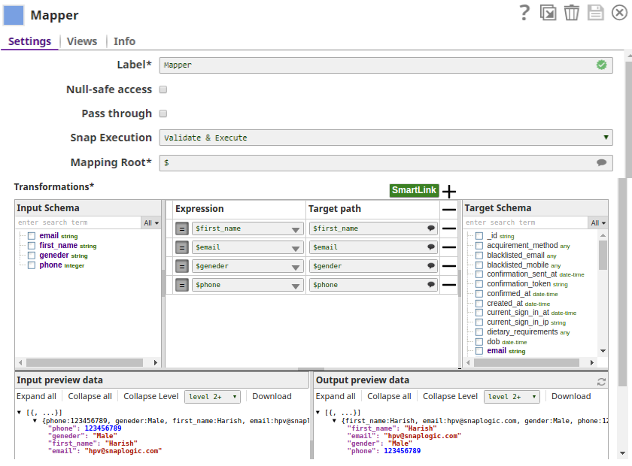Click Input Schema horizontal scrollbar
The height and width of the screenshot is (466, 632).
(x=84, y=362)
